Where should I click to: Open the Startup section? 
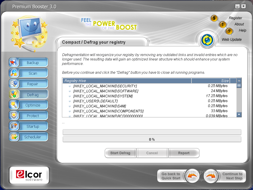point(33,127)
